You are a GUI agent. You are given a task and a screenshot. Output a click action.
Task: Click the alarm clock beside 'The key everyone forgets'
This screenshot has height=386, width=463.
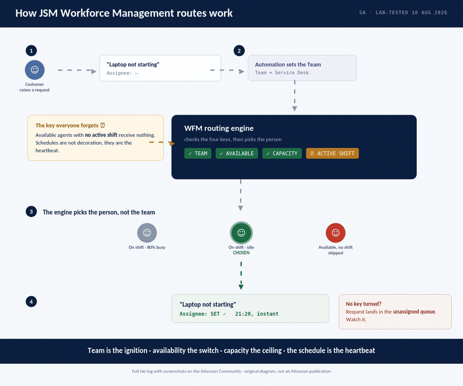pyautogui.click(x=102, y=125)
